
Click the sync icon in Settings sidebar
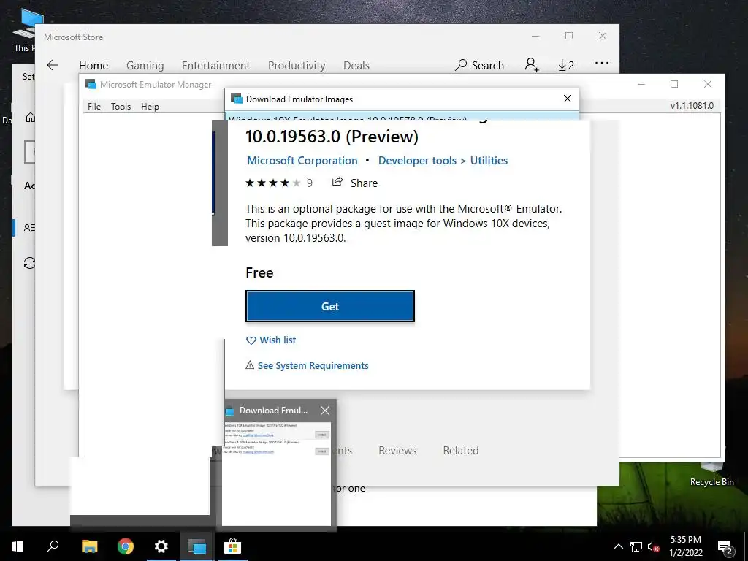tap(29, 263)
